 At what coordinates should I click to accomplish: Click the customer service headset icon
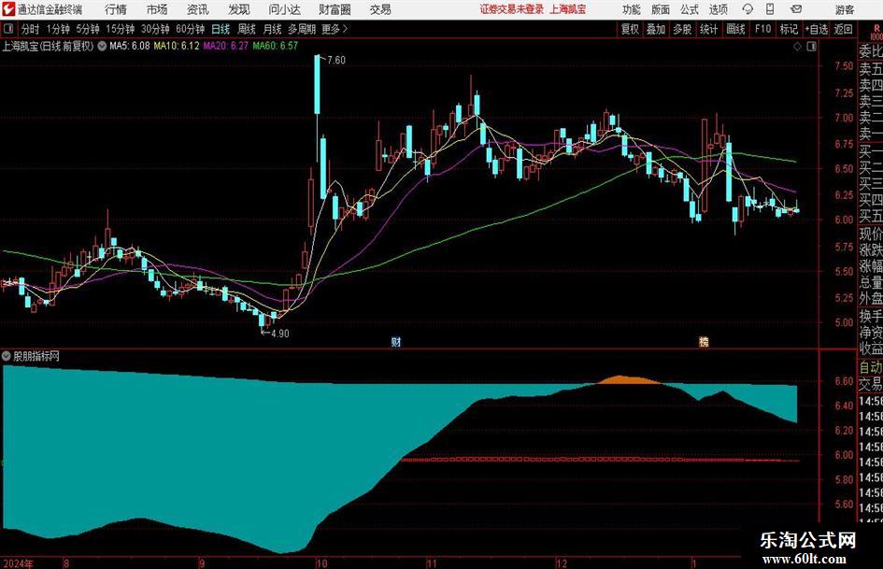(x=748, y=9)
